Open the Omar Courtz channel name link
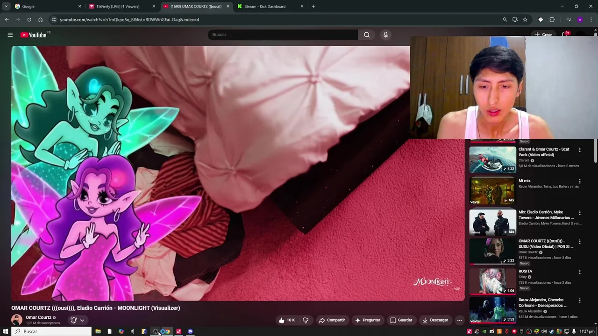This screenshot has width=598, height=336. click(38, 317)
